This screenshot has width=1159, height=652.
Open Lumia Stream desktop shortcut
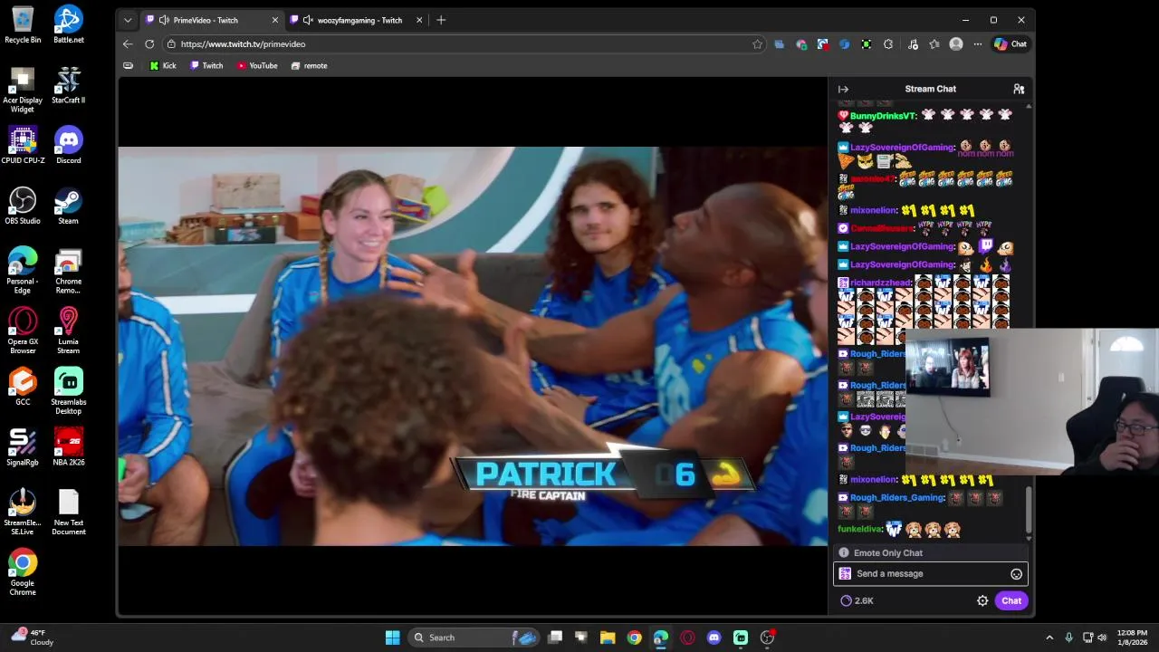(x=69, y=331)
